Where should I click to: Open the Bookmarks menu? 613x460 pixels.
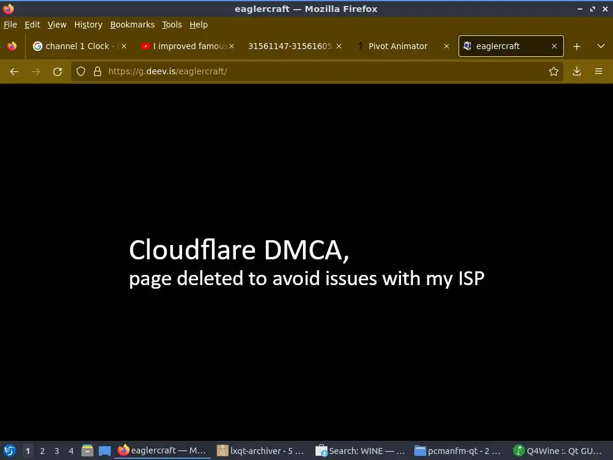[x=132, y=25]
